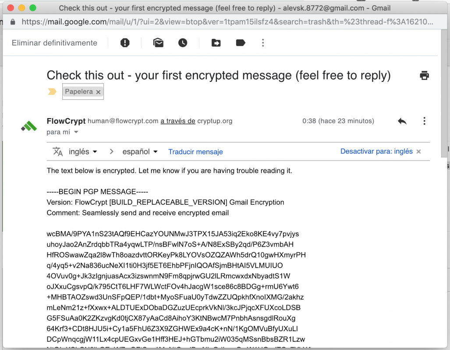
Task: Open target language 'español' dropdown
Action: pyautogui.click(x=140, y=152)
